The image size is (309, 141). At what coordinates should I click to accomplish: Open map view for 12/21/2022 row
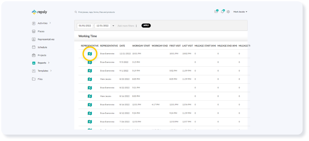(x=90, y=54)
